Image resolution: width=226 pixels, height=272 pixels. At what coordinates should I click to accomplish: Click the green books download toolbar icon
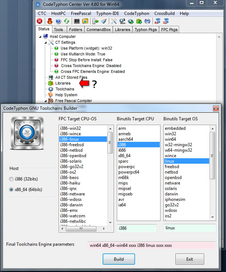click(139, 21)
